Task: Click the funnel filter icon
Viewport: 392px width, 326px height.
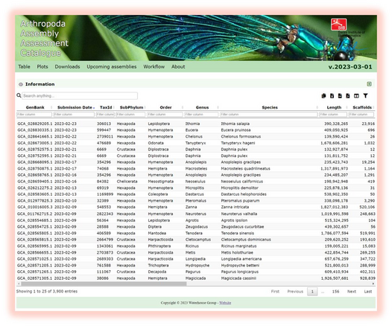Action: 365,95
